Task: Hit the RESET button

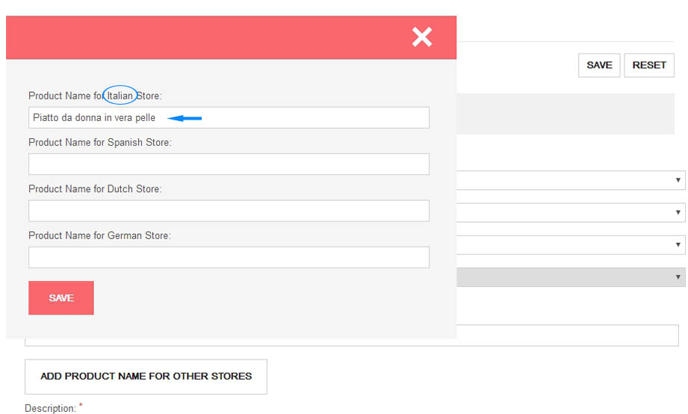Action: point(649,65)
